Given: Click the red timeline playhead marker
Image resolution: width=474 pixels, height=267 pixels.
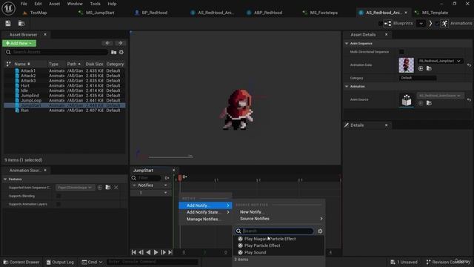Looking at the screenshot, I should point(180,178).
